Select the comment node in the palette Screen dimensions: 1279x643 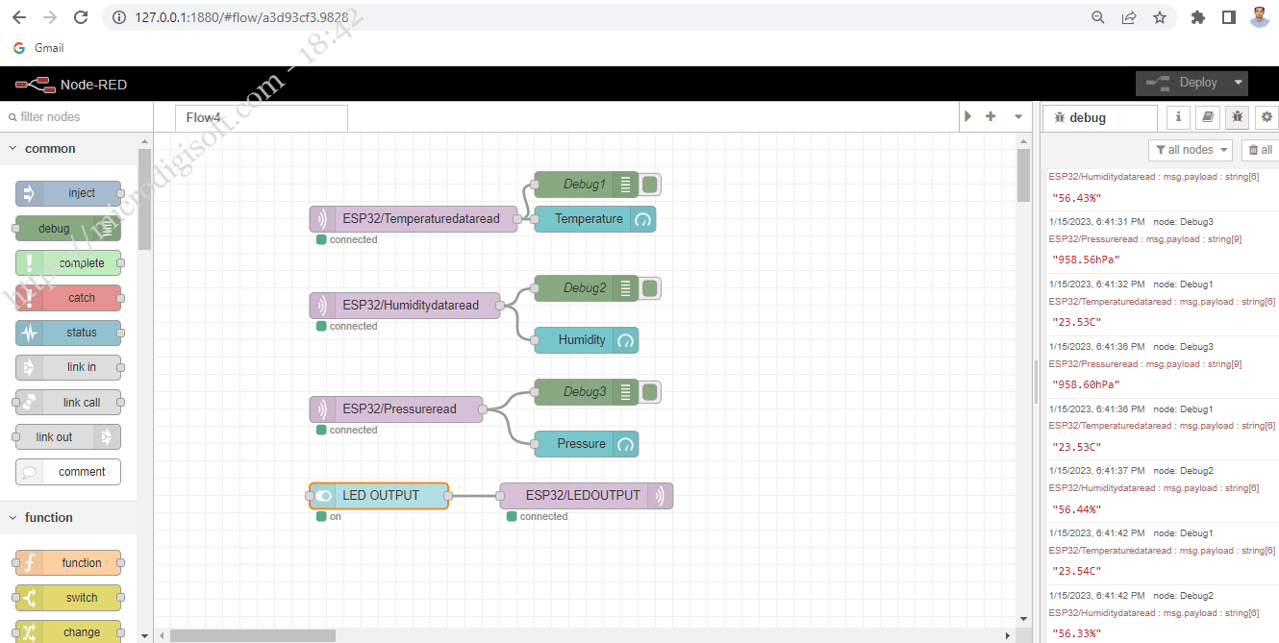[67, 471]
